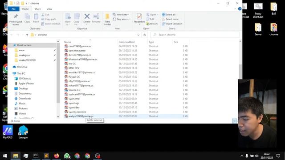Open the Move to menu
This screenshot has width=285, height=160.
(68, 19)
